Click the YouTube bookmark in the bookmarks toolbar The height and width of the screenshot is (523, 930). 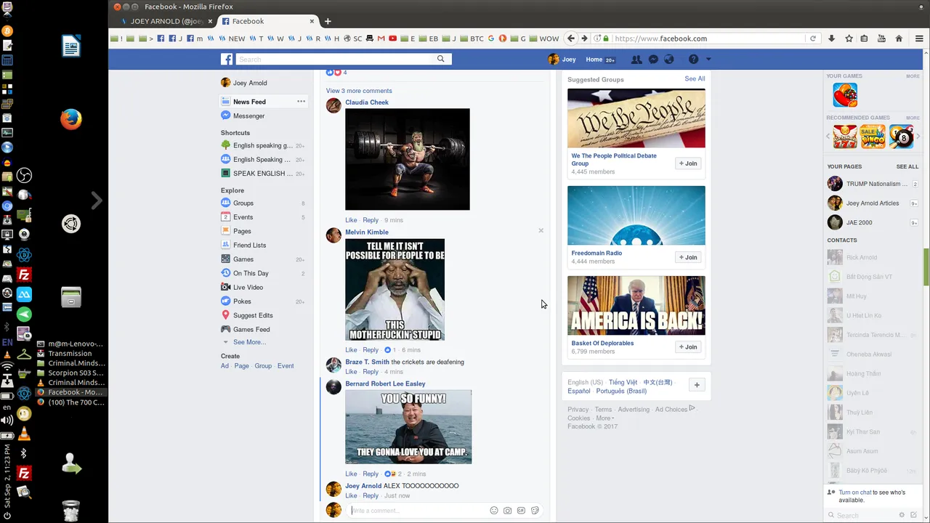pyautogui.click(x=393, y=38)
